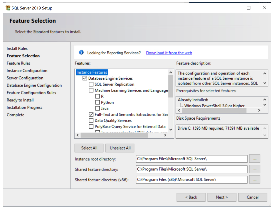Proceed with the Next > button
This screenshot has width=273, height=208.
pyautogui.click(x=222, y=197)
